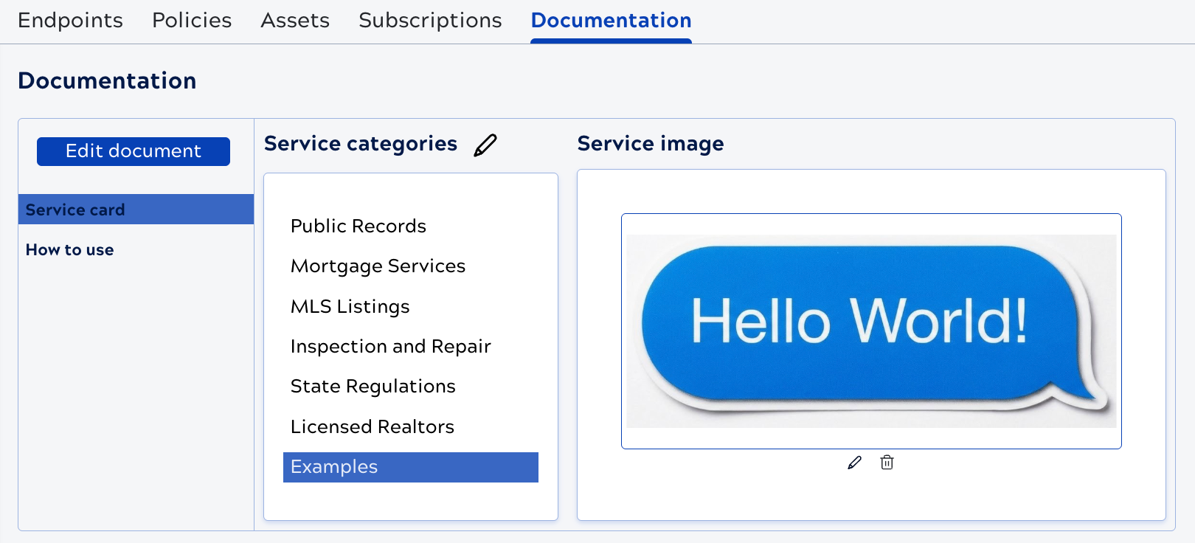Delete the service image with the trash icon

click(887, 463)
